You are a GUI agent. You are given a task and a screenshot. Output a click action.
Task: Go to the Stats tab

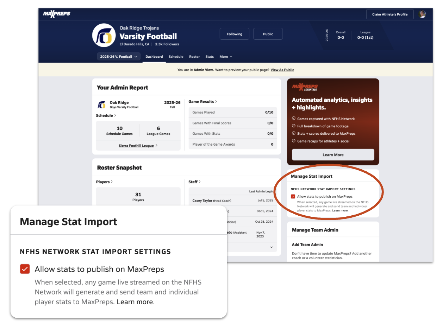click(210, 57)
